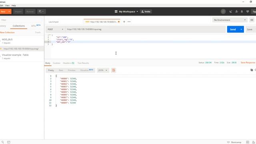Switch to Preview response view

72,70
